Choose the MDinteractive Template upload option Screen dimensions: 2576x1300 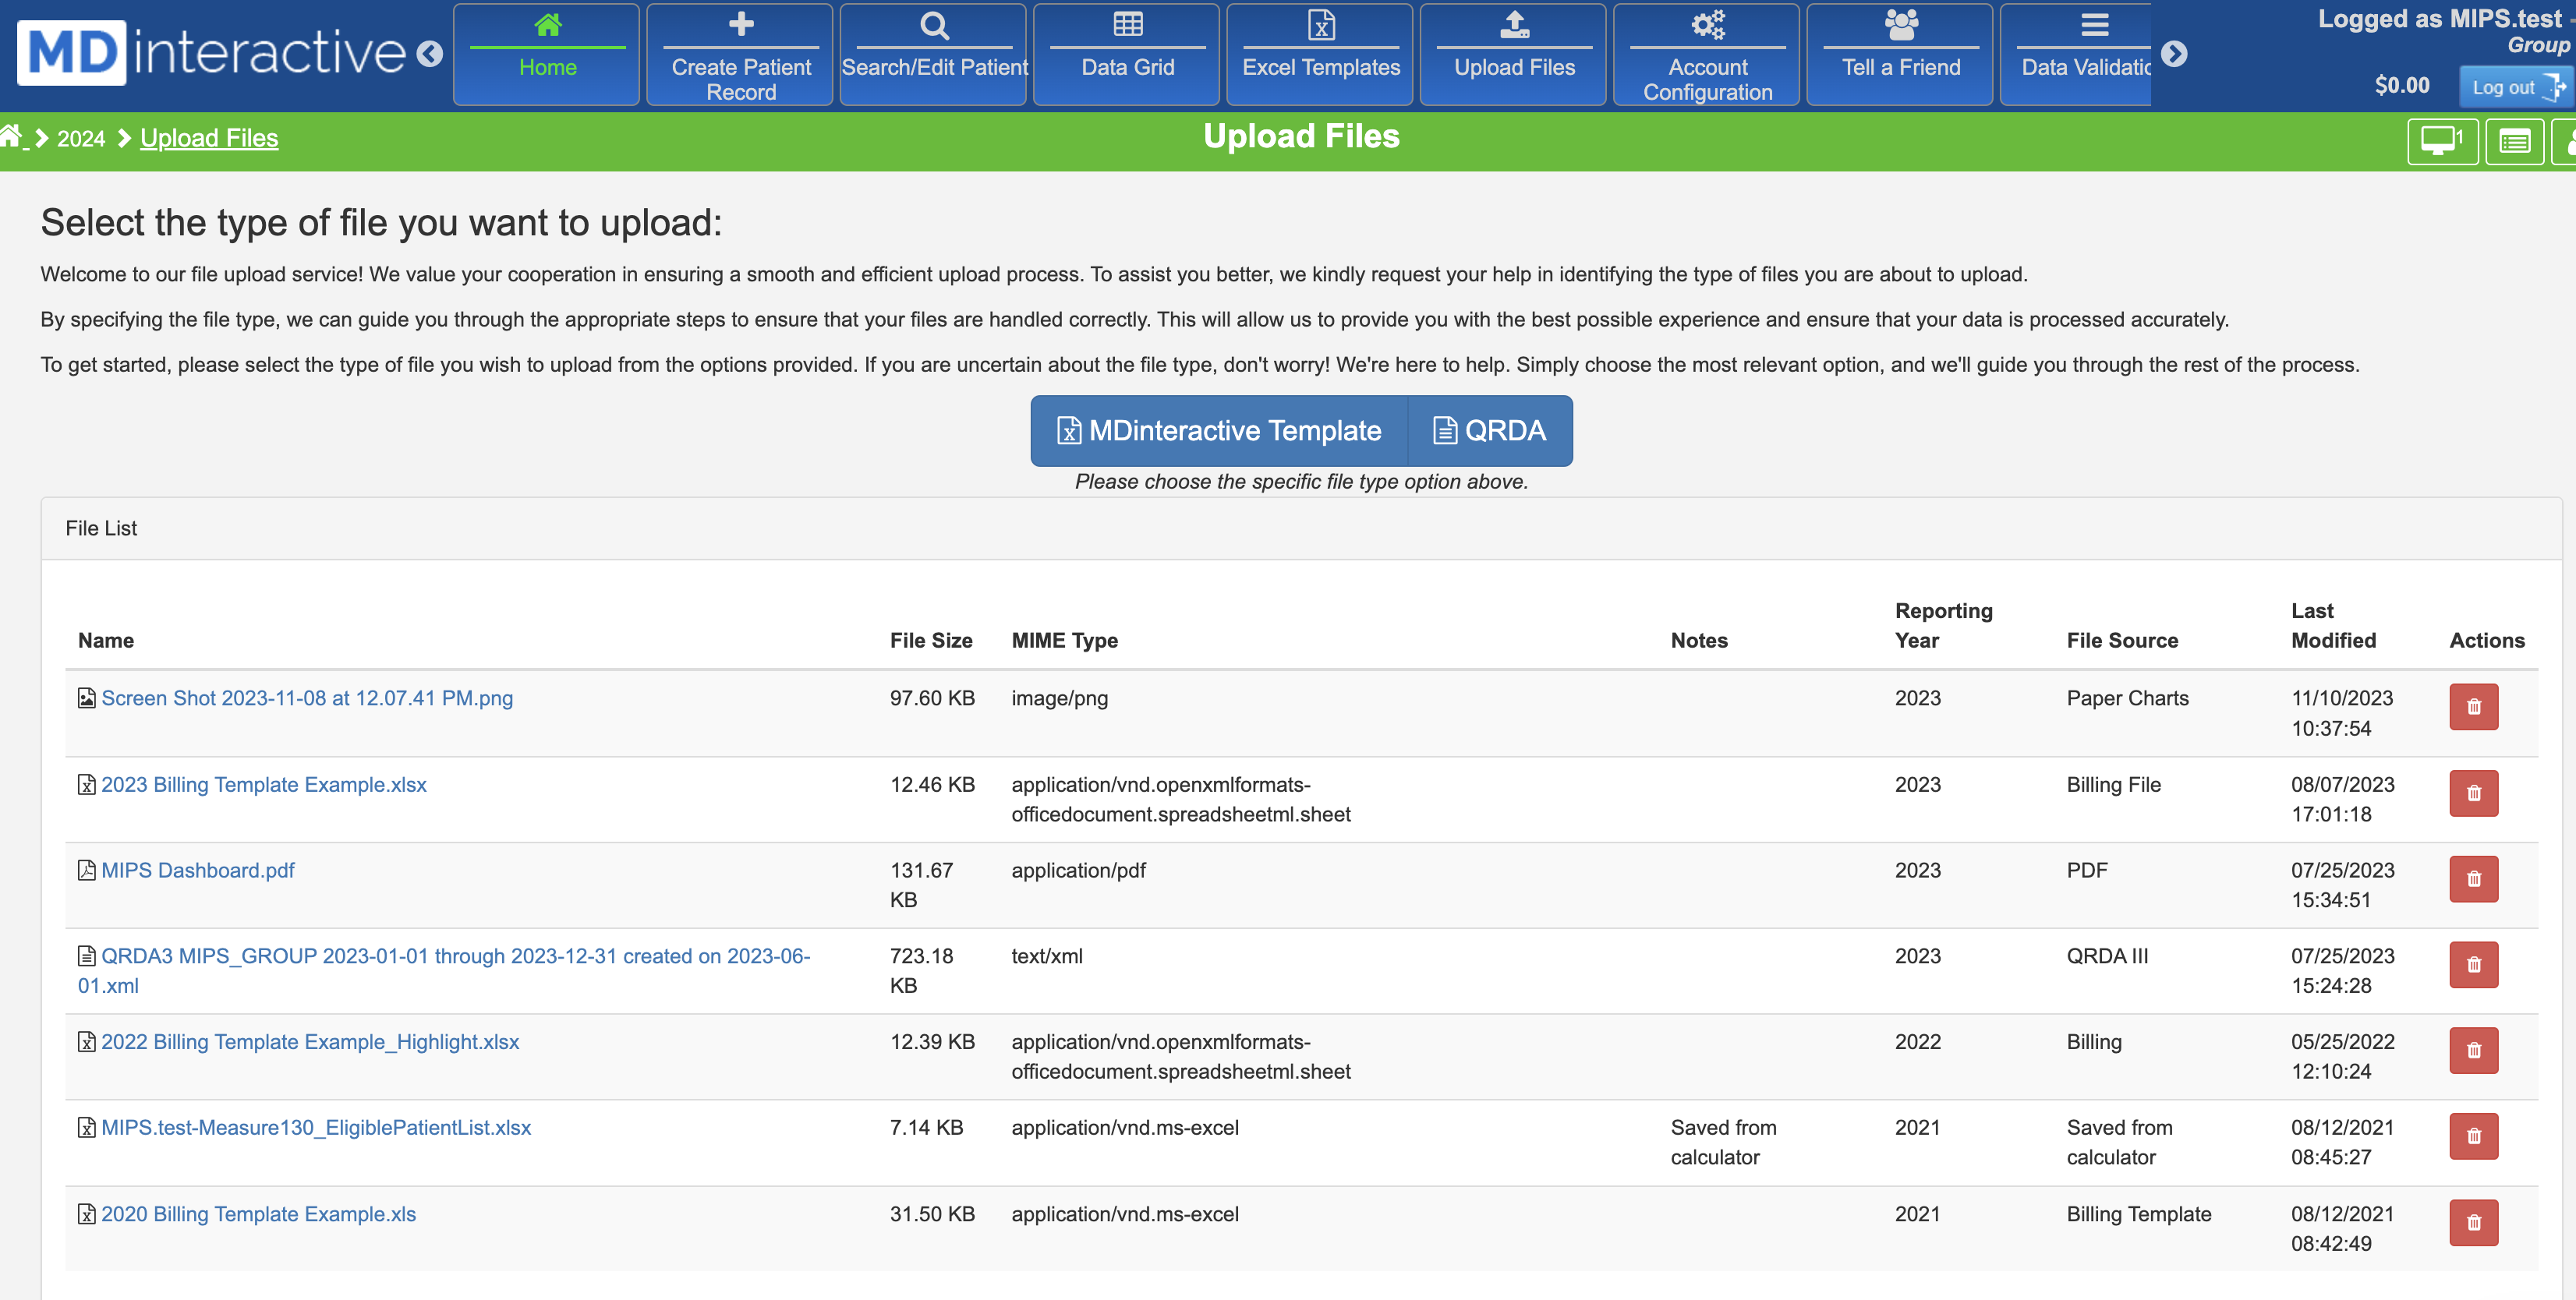click(1219, 431)
